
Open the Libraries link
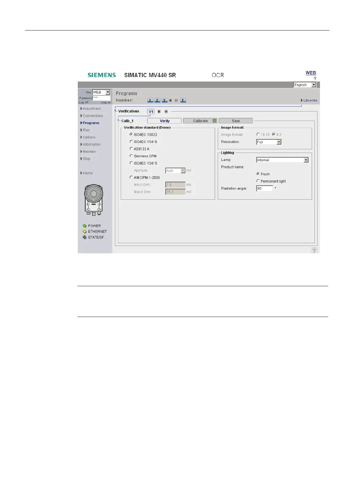pos(309,100)
